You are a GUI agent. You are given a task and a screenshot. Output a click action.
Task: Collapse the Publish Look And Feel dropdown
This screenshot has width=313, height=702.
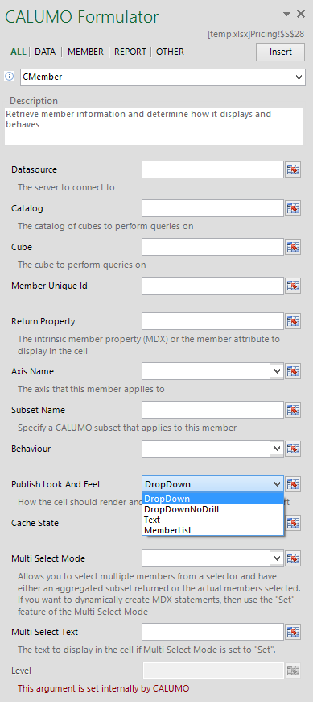[x=278, y=484]
